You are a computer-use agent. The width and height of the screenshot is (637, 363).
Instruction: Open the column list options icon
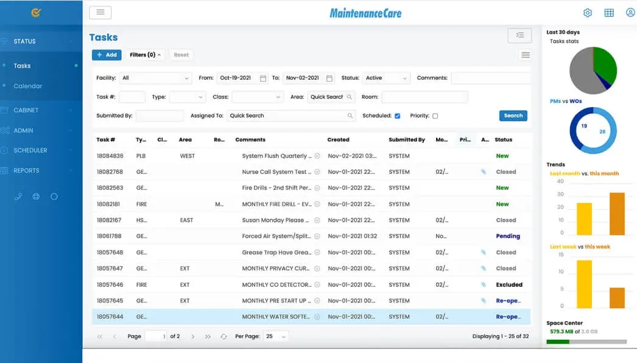point(526,55)
